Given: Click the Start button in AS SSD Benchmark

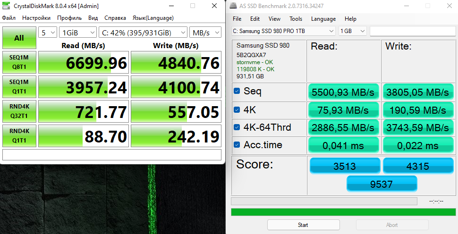Looking at the screenshot, I should tap(303, 225).
